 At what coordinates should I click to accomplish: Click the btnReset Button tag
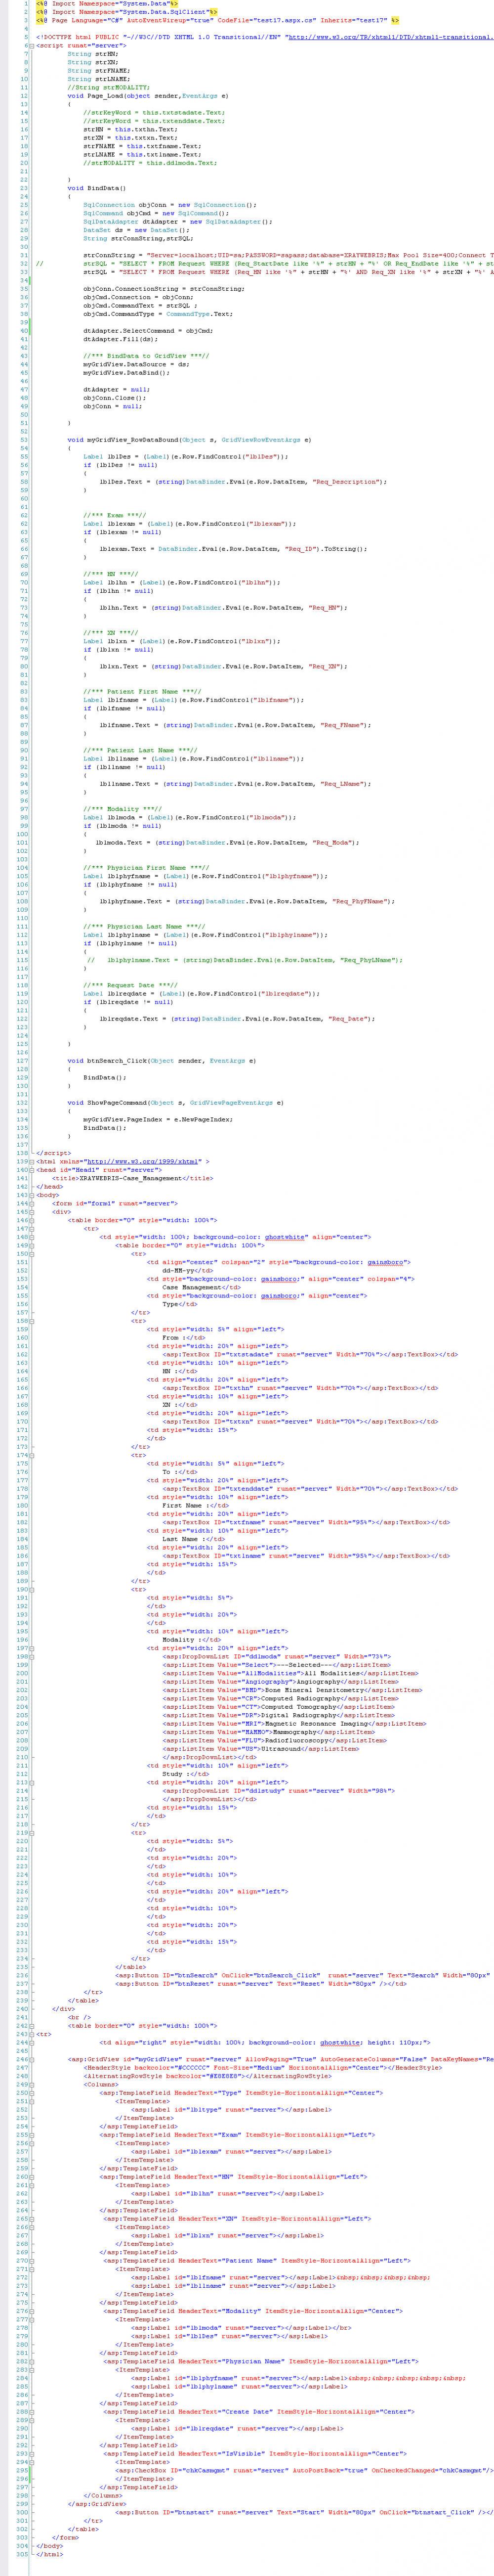coord(251,1983)
